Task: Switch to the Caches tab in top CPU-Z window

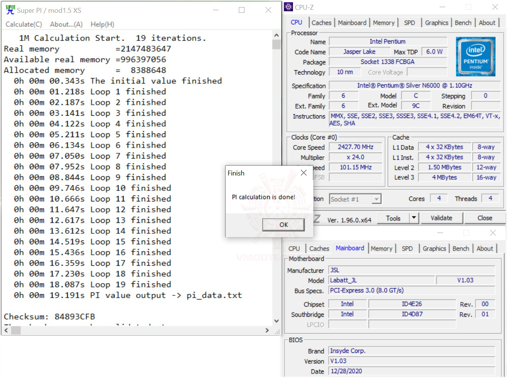Action: [322, 23]
